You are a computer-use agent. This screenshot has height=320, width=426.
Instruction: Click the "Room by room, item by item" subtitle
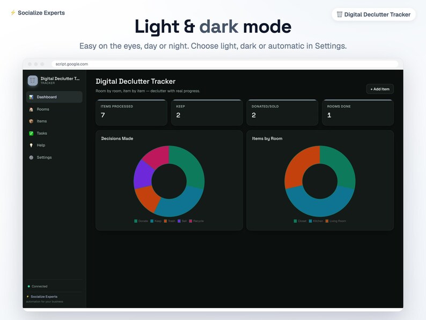pyautogui.click(x=148, y=91)
